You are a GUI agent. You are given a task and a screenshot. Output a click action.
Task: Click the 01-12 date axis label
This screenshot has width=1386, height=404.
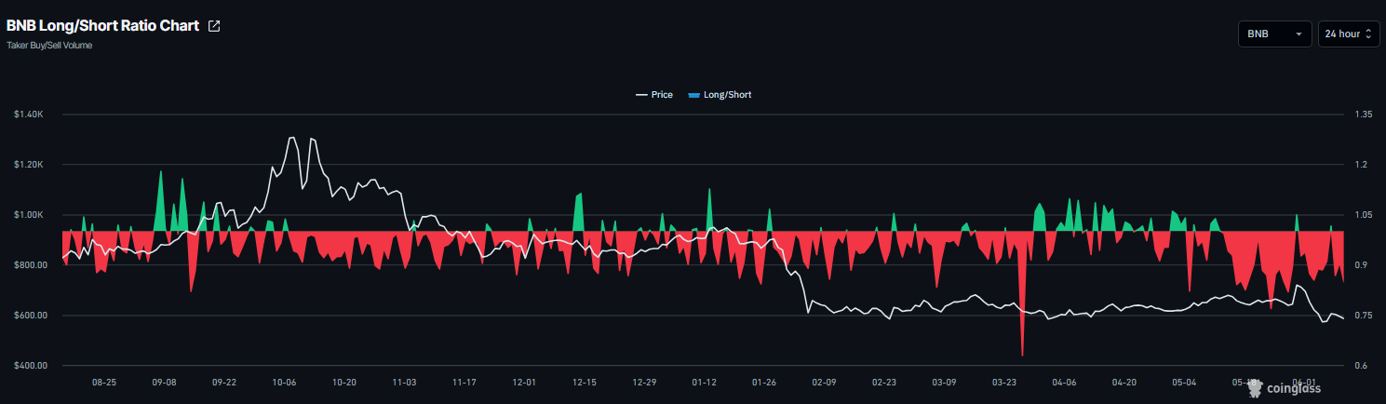pyautogui.click(x=705, y=383)
